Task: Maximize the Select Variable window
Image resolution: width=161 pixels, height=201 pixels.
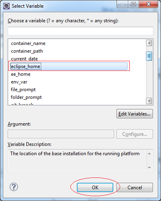Action: coord(133,4)
